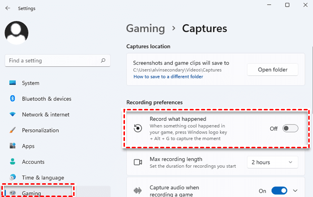Click the Bluetooth & devices icon
Viewport: 313px width, 197px height.
point(13,99)
